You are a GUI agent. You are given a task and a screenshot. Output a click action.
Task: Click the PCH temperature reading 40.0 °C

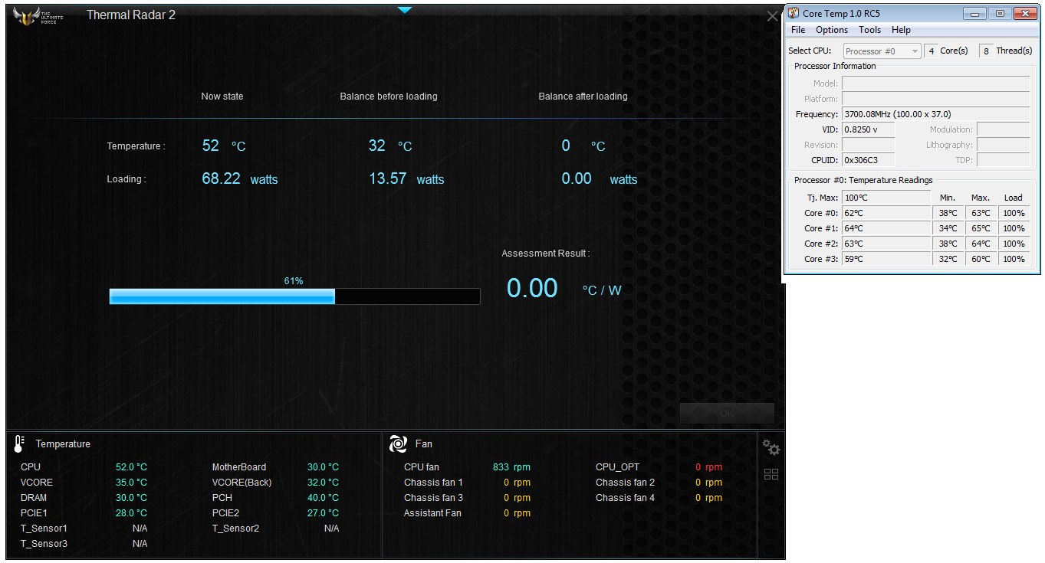(x=323, y=498)
